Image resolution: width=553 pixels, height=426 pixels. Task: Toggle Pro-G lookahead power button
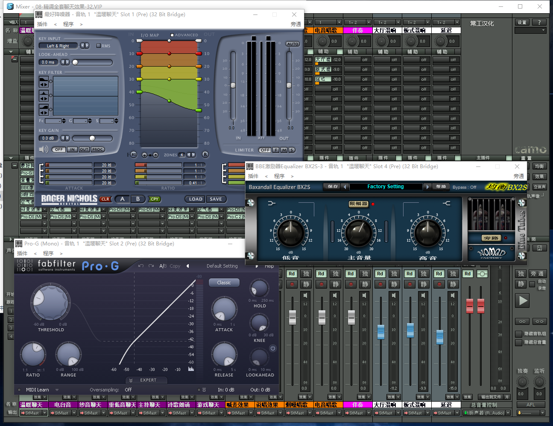[273, 348]
